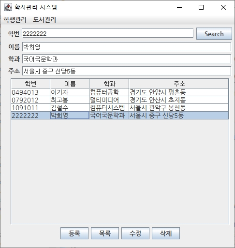The image size is (235, 248).
Task: Click the 수정 button
Action: 135,233
